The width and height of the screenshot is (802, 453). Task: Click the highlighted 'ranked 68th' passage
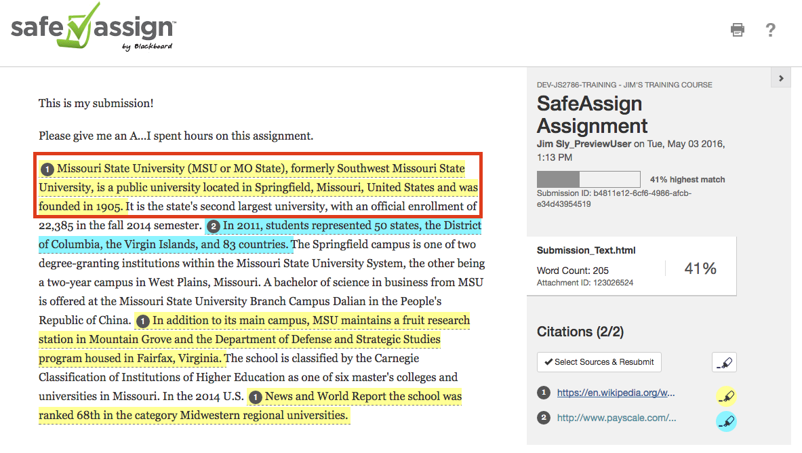(193, 415)
